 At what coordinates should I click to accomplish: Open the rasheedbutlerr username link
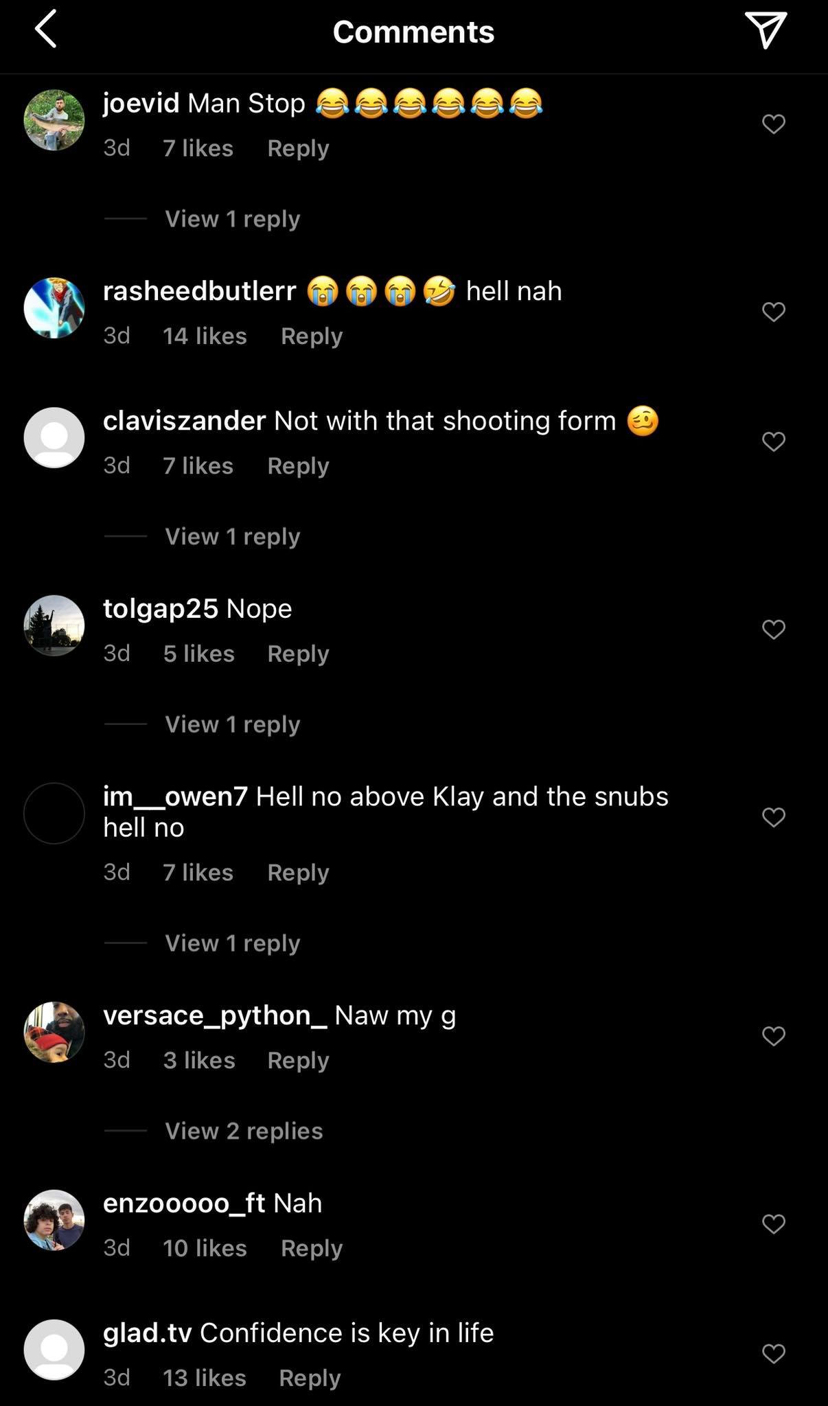[x=199, y=291]
